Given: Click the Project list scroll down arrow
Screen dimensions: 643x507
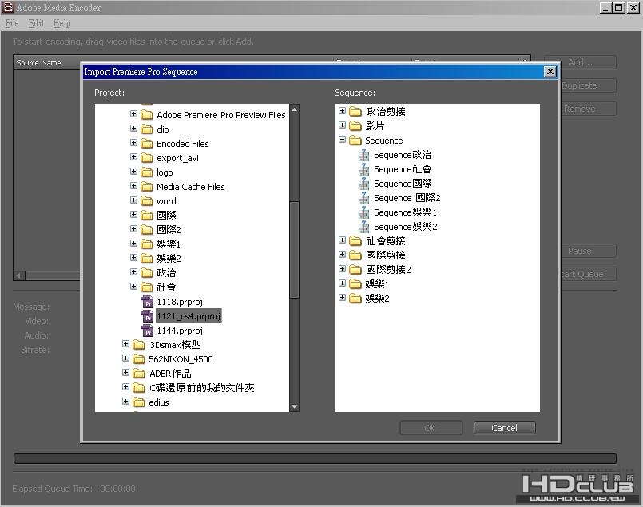Looking at the screenshot, I should (295, 406).
